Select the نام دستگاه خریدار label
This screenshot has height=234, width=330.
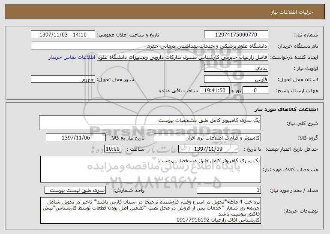[298, 46]
